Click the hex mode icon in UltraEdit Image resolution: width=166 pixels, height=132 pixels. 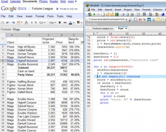150,14
